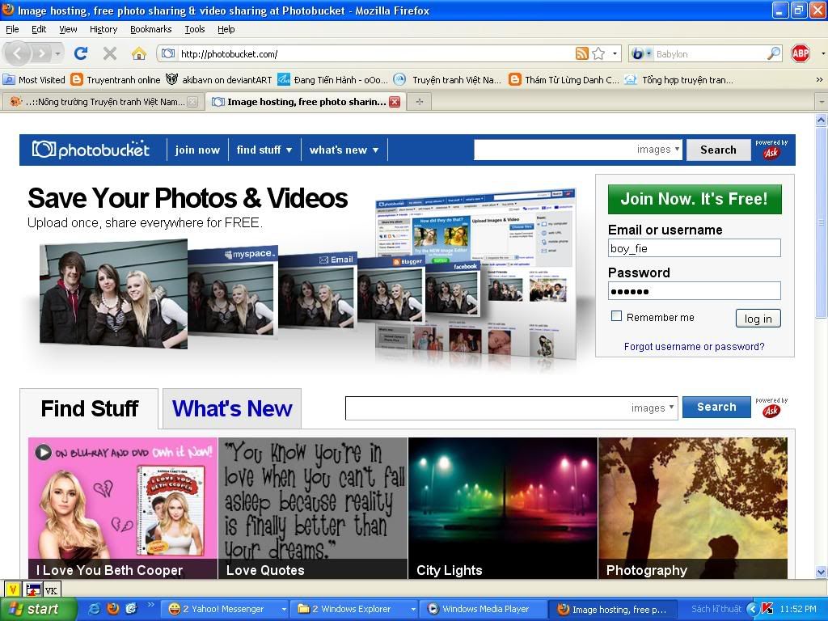Open the Love Quotes thumbnail
The width and height of the screenshot is (828, 621).
pos(313,508)
